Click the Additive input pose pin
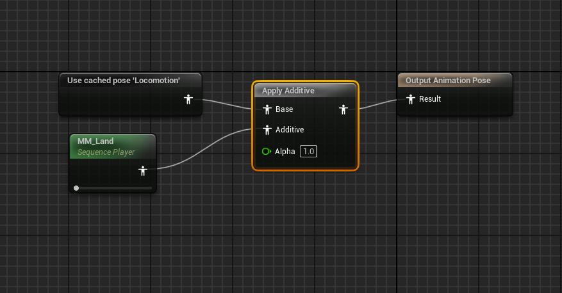Image resolution: width=562 pixels, height=293 pixels. (x=267, y=130)
